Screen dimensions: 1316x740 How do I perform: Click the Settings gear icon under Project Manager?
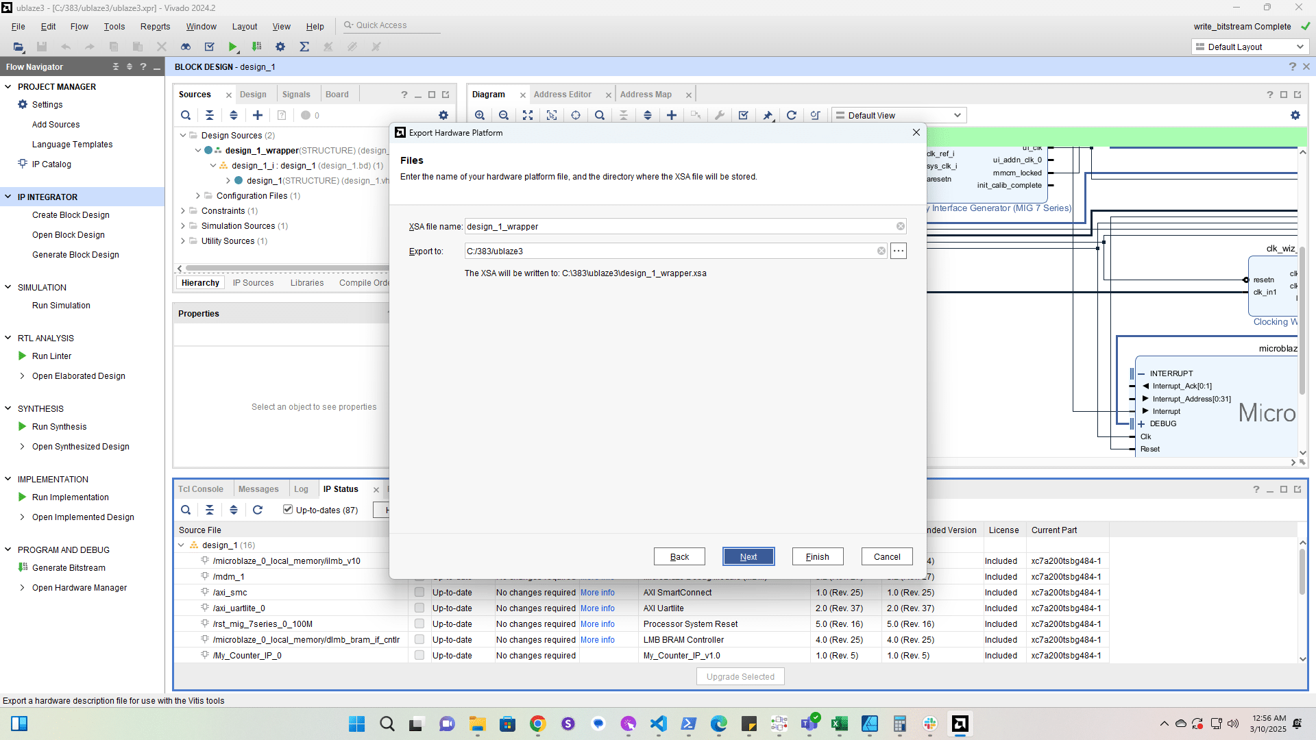(23, 104)
